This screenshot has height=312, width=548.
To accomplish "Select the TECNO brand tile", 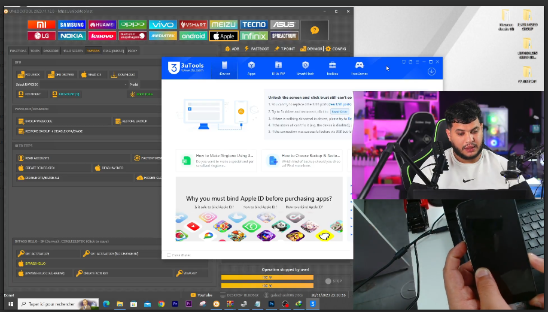I will (x=254, y=25).
